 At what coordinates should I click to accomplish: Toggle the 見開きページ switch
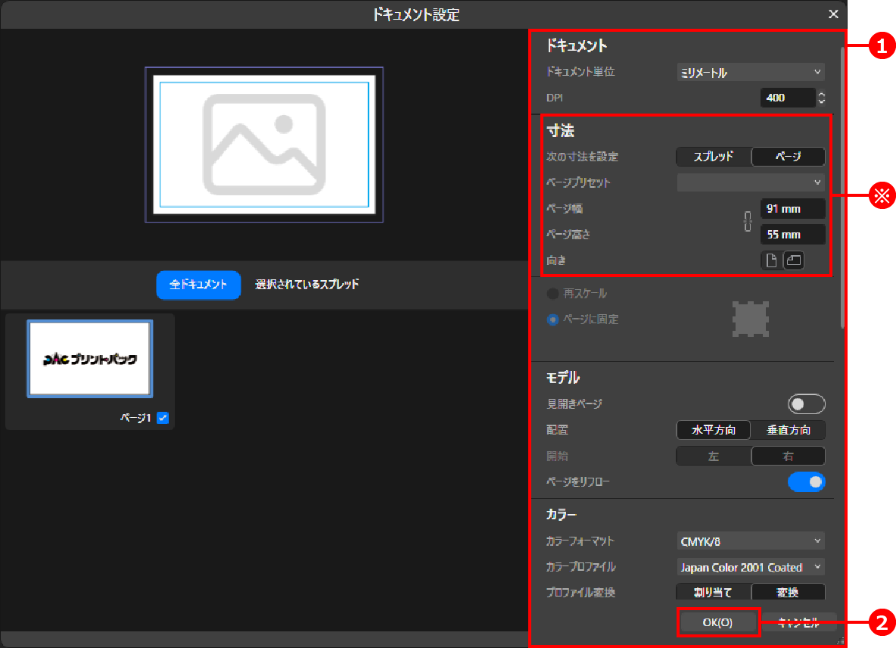(x=806, y=404)
